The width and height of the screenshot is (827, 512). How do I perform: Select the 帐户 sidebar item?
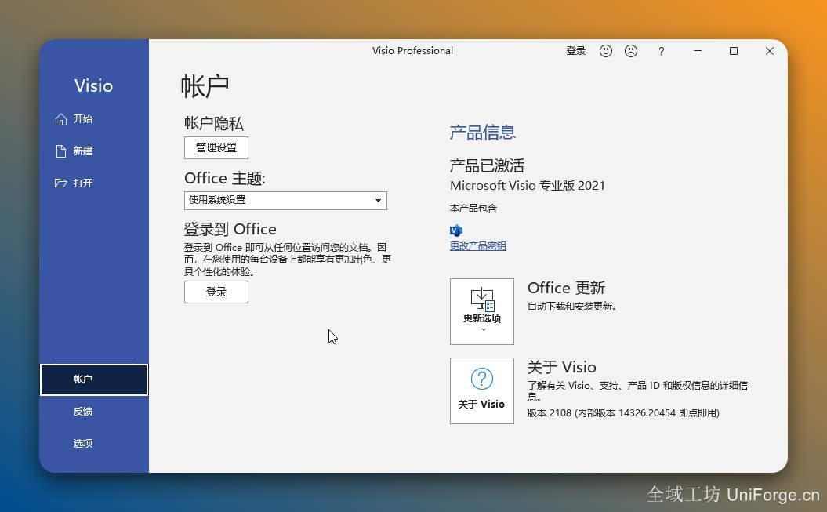[94, 379]
